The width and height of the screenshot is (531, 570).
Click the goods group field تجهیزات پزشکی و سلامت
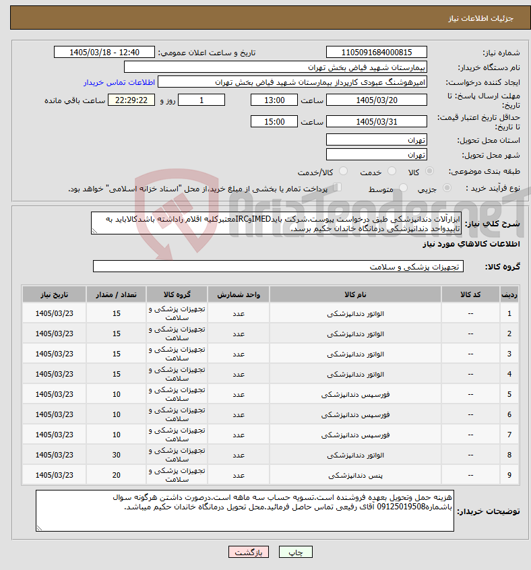tap(278, 266)
